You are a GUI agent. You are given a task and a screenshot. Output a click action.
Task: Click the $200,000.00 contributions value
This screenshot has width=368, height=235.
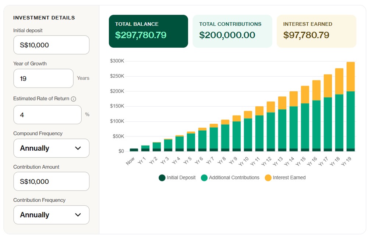[227, 35]
